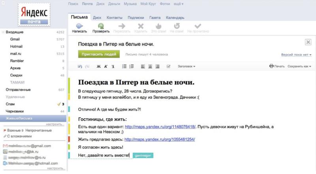The width and height of the screenshot is (316, 174).
Task: Select the ЖивыеПисьма folder
Action: click(x=33, y=118)
